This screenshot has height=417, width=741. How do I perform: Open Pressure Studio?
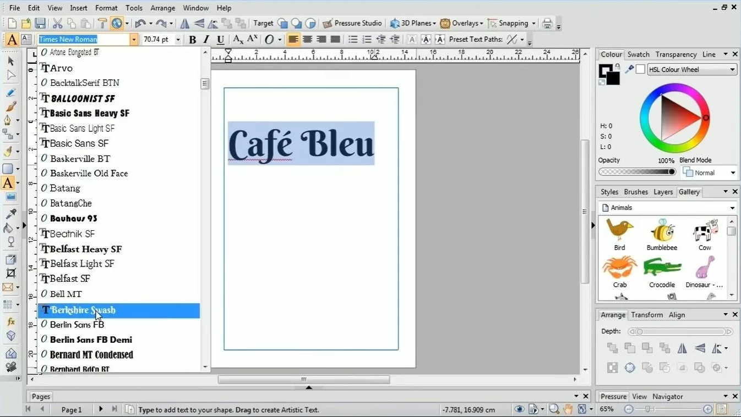coord(352,23)
